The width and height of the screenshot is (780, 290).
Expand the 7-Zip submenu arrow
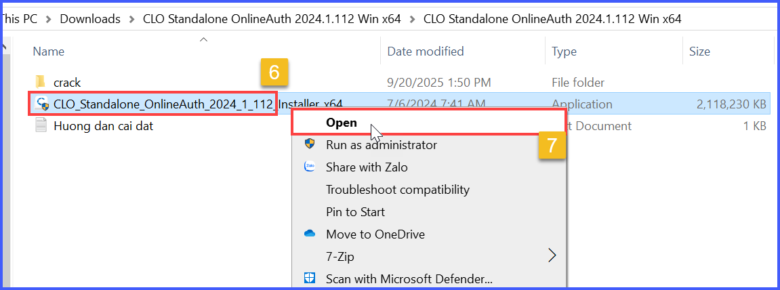552,256
